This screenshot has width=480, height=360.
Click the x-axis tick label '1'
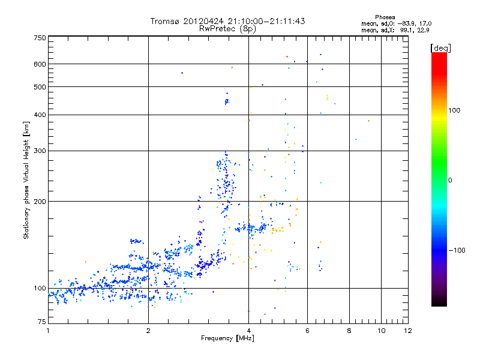(48, 331)
